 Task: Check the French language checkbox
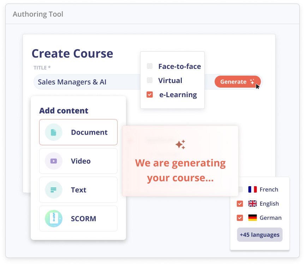pos(241,189)
